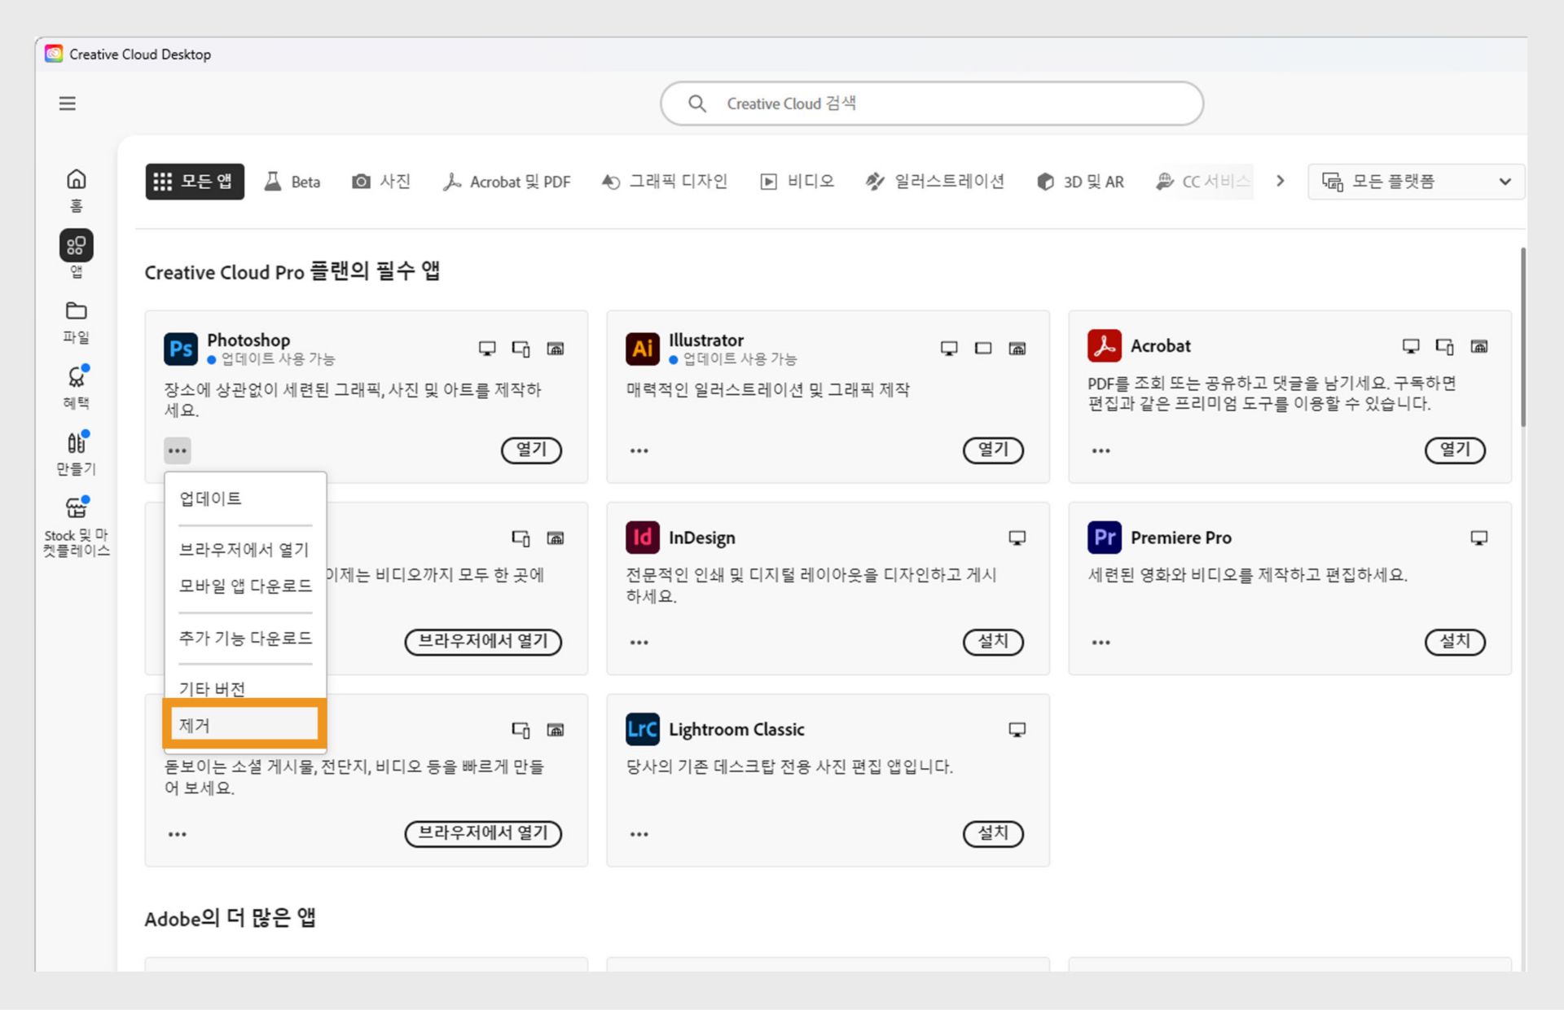This screenshot has height=1010, width=1564.
Task: Install Premiere Pro with 설치 button
Action: coord(1454,642)
